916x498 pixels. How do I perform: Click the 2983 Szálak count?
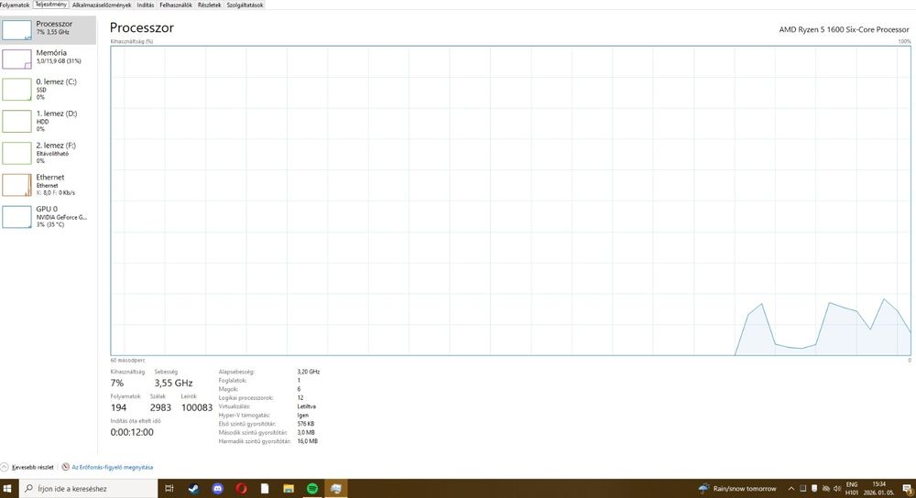pyautogui.click(x=160, y=407)
